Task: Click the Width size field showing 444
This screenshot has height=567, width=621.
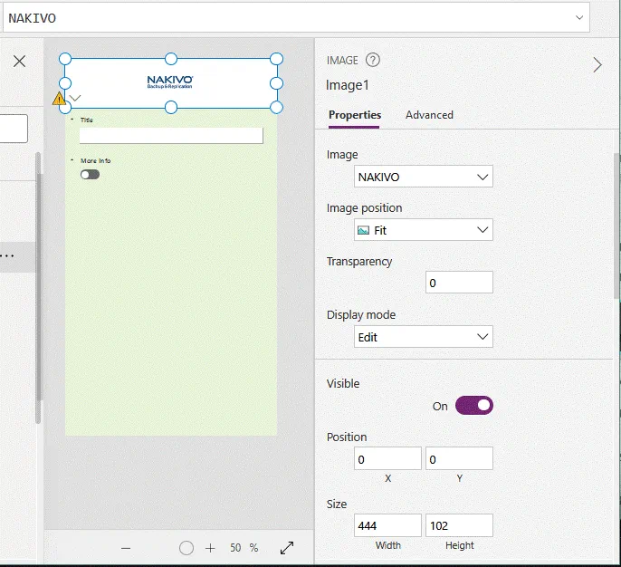Action: (x=387, y=525)
